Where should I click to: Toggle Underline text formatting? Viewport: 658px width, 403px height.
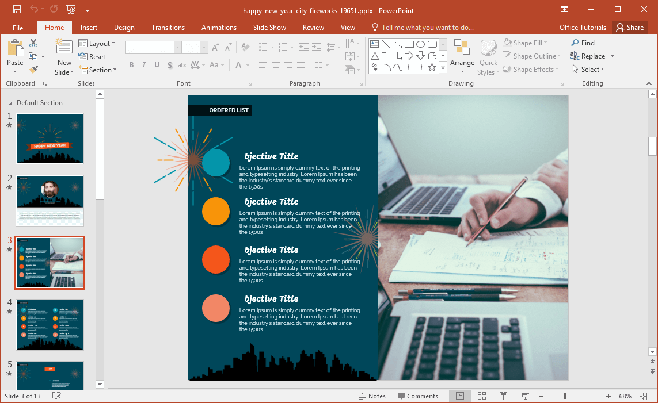(x=157, y=65)
